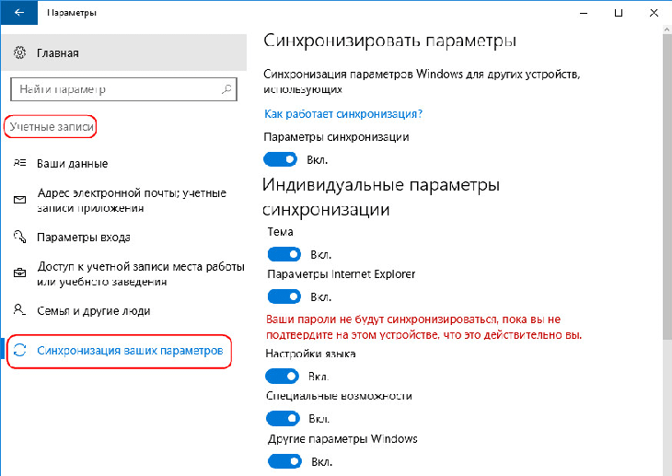The height and width of the screenshot is (476, 672).
Task: Click the back arrow in title bar
Action: click(x=18, y=13)
